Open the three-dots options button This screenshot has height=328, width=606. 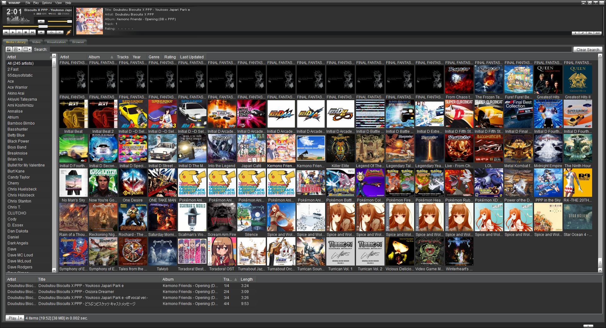point(575,33)
